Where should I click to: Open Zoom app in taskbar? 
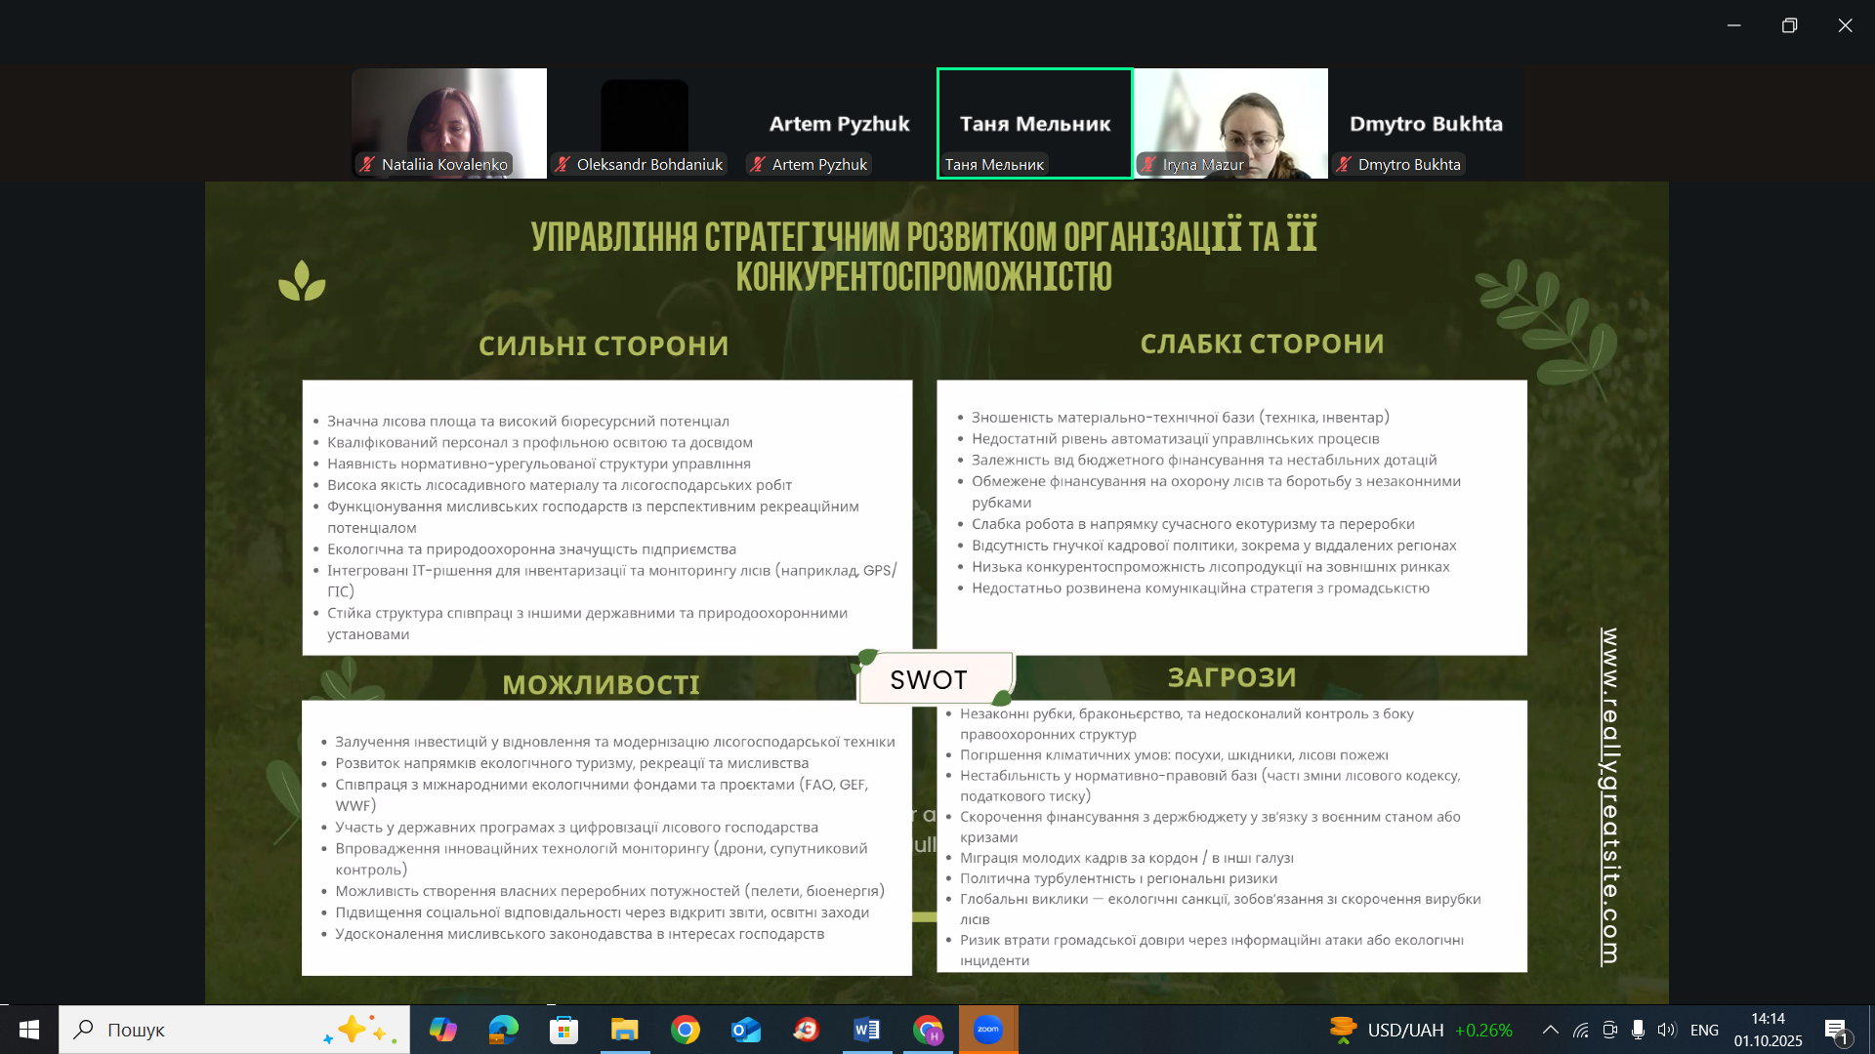(988, 1030)
